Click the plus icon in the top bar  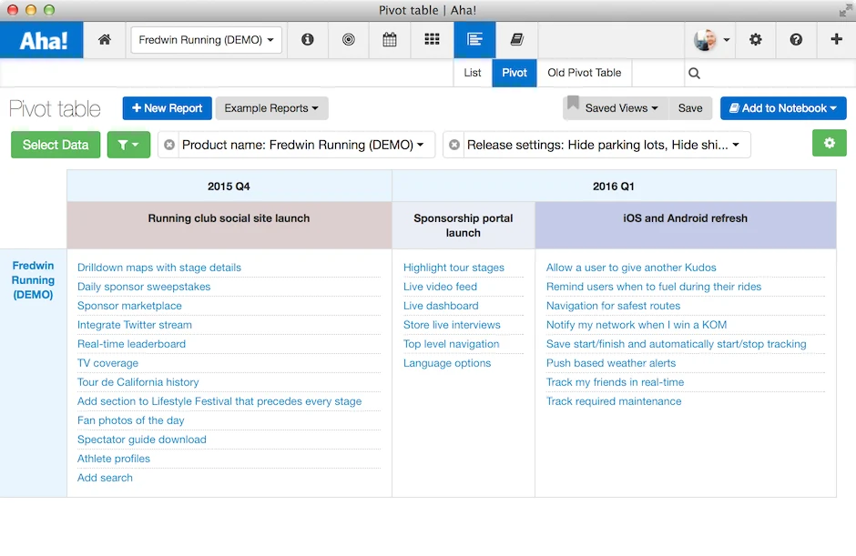(836, 39)
